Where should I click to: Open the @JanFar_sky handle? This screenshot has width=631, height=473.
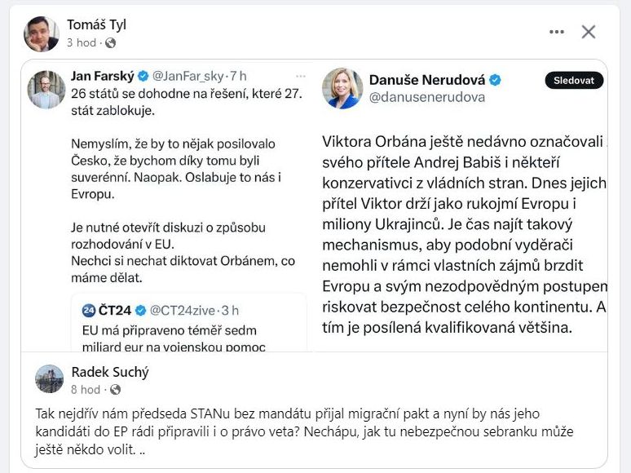pos(188,77)
